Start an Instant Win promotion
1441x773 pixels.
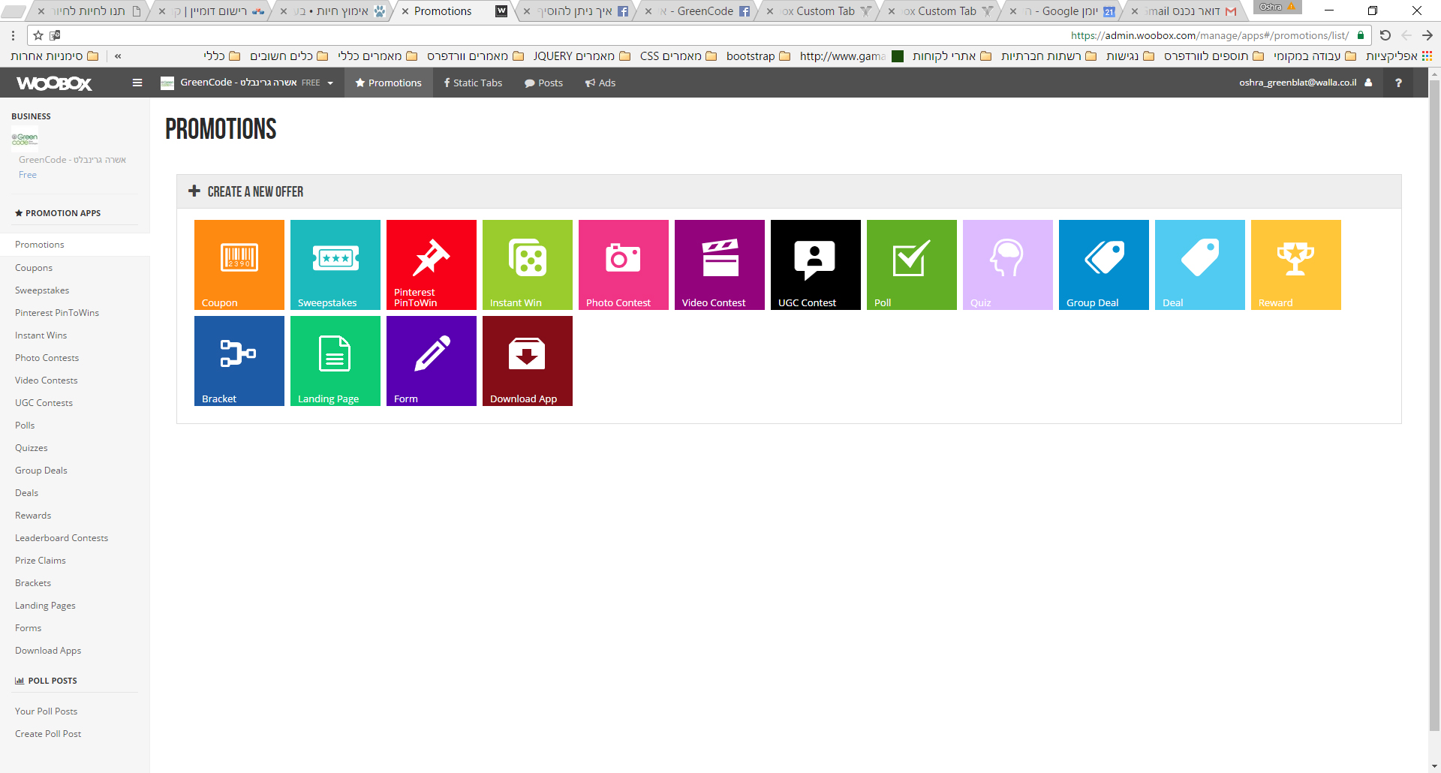pyautogui.click(x=527, y=264)
